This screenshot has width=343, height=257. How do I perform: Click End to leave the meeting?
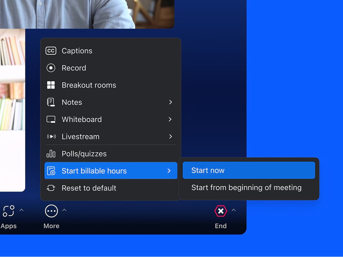coord(220,211)
